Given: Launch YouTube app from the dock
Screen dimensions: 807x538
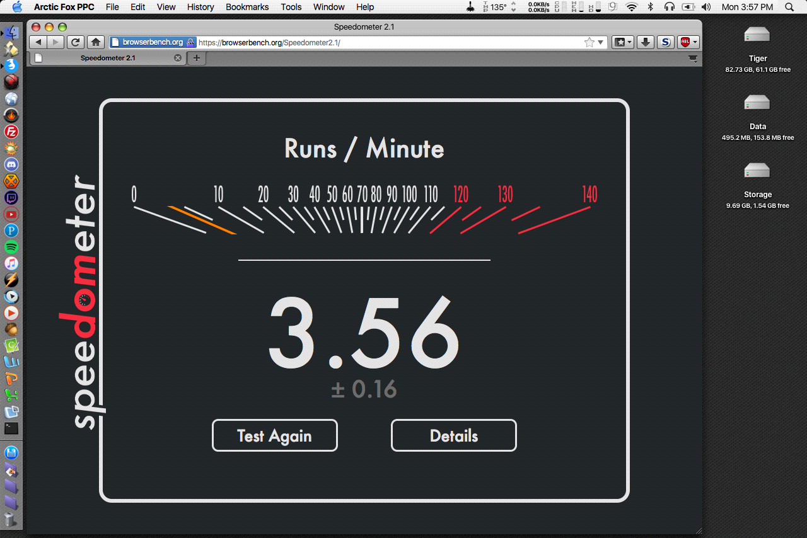Looking at the screenshot, I should coord(11,214).
